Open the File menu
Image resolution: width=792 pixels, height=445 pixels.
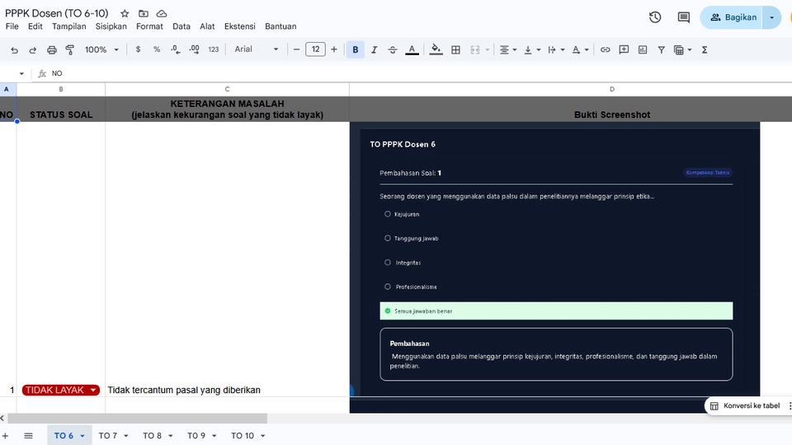point(12,26)
